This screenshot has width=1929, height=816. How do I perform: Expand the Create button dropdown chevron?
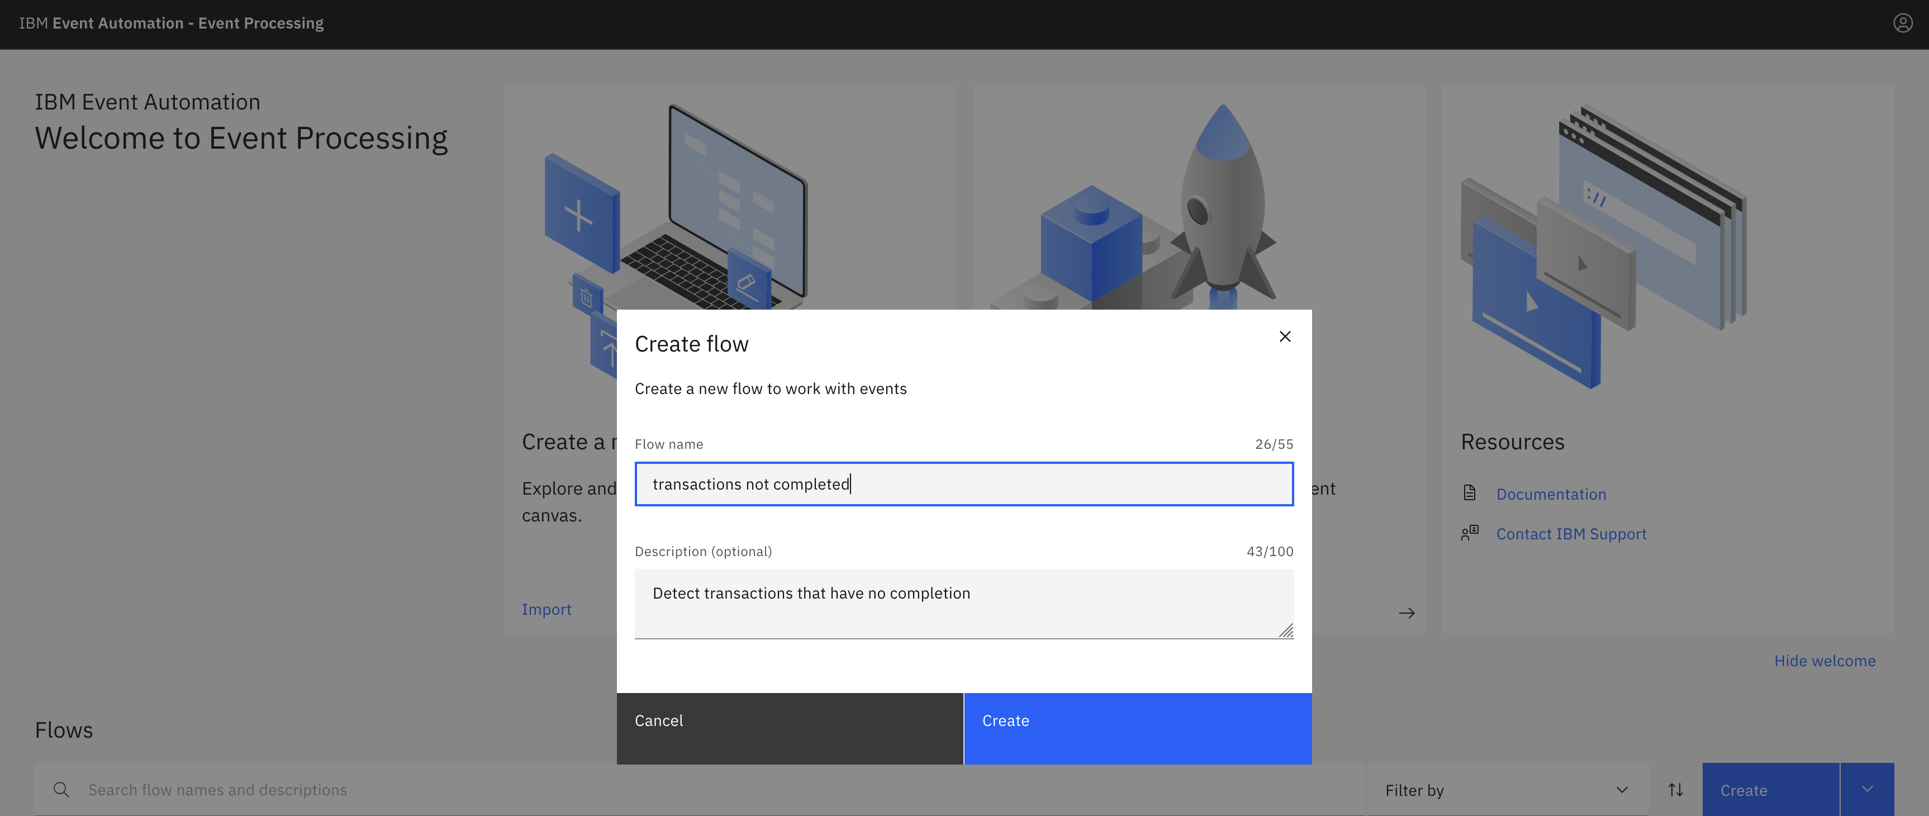tap(1867, 790)
